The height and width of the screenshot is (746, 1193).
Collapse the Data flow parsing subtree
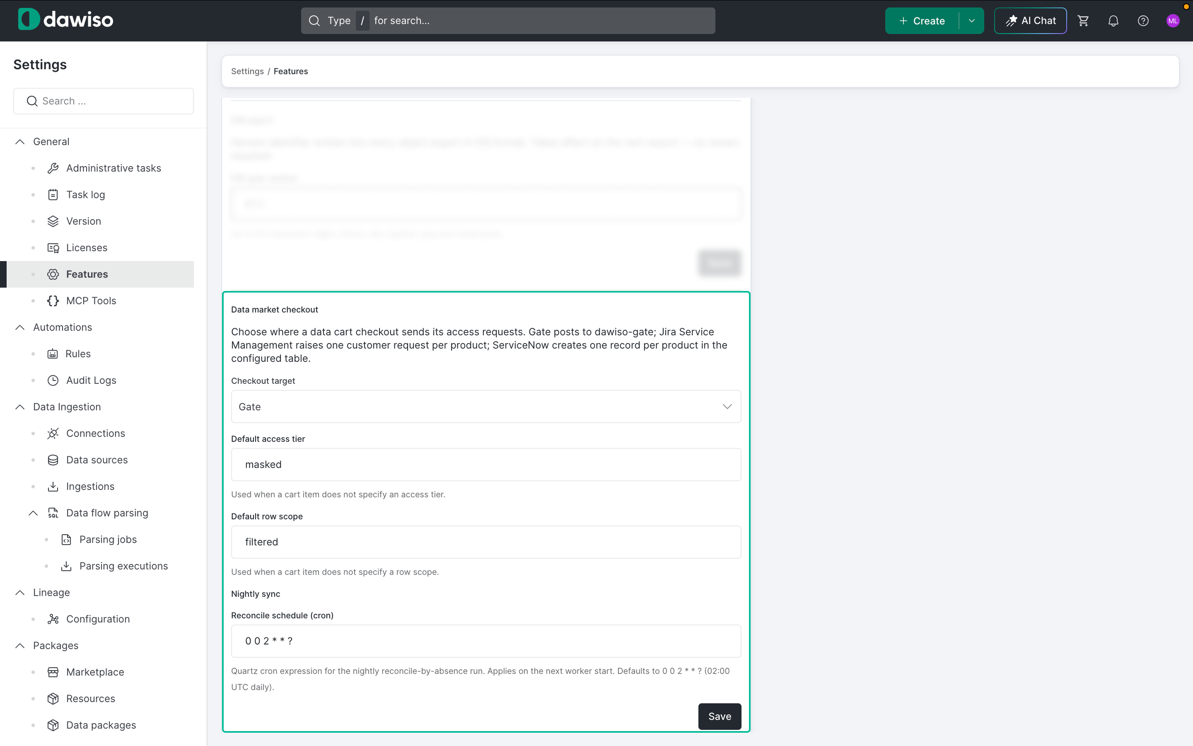(33, 513)
